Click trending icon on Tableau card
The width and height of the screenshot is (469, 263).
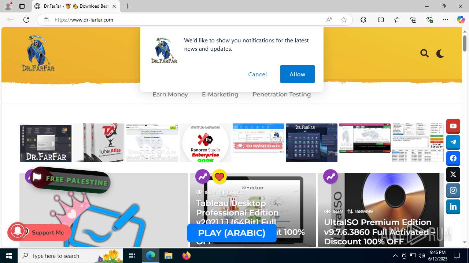(203, 177)
